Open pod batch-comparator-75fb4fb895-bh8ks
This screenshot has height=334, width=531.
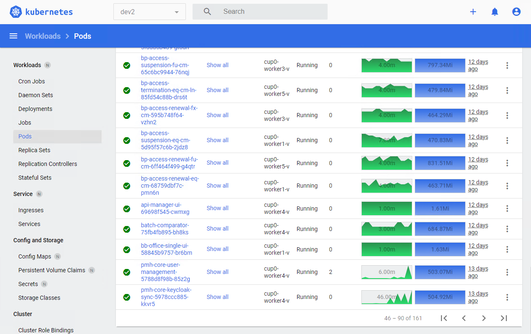tap(165, 229)
